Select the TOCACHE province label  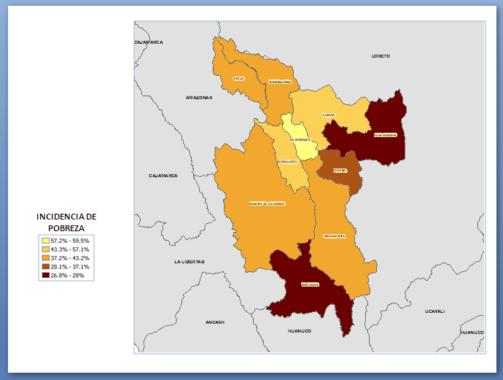coord(310,284)
